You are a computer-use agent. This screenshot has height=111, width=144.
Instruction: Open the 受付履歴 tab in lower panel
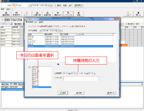click(14, 84)
